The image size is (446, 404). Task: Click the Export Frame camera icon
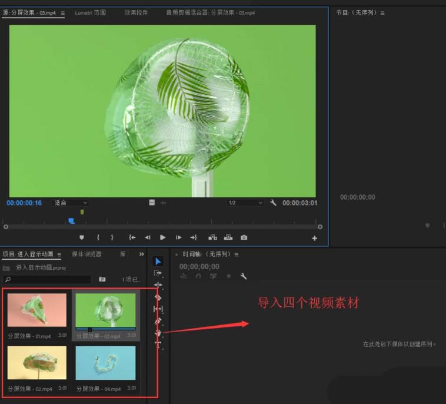point(244,237)
